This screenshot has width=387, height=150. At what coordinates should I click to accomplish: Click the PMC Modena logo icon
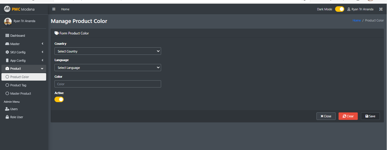coord(7,9)
